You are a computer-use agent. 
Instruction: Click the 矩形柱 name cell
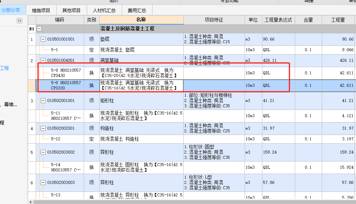coord(141,100)
